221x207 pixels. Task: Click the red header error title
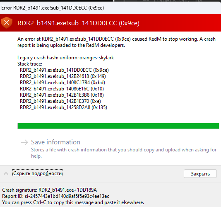(78, 23)
